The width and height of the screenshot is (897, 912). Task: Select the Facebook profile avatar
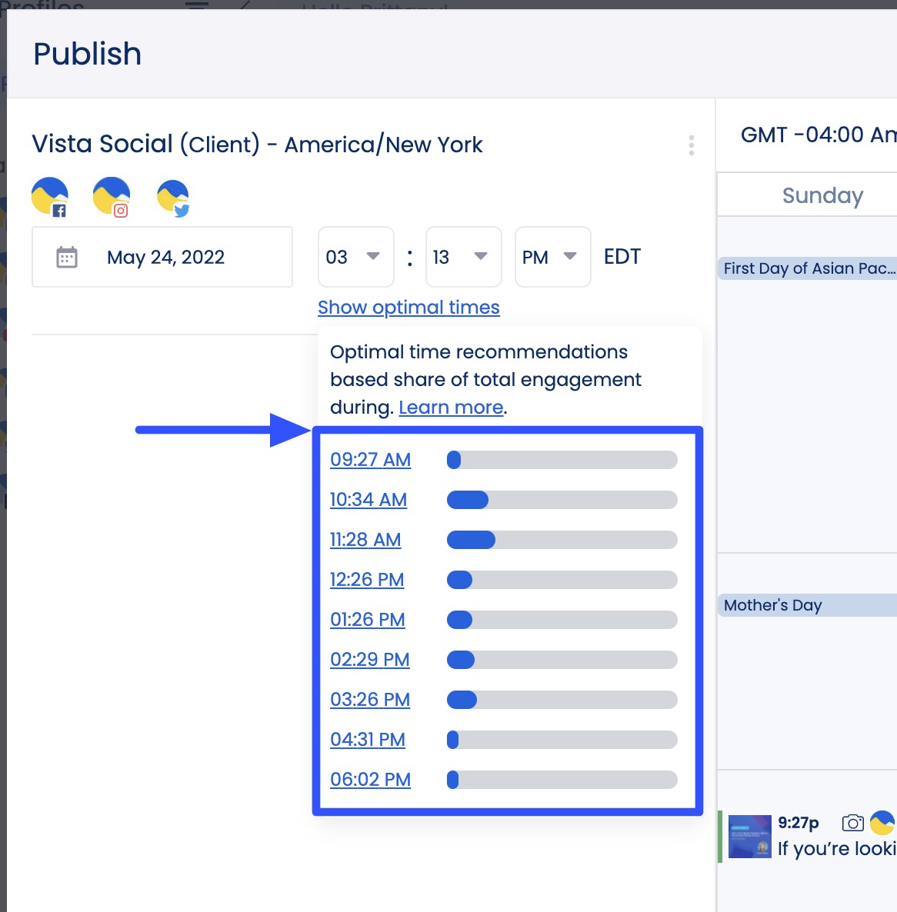click(48, 195)
